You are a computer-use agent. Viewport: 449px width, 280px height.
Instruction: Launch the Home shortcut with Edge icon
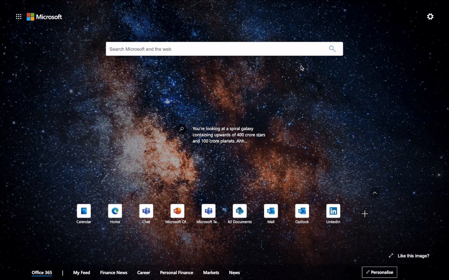115,211
